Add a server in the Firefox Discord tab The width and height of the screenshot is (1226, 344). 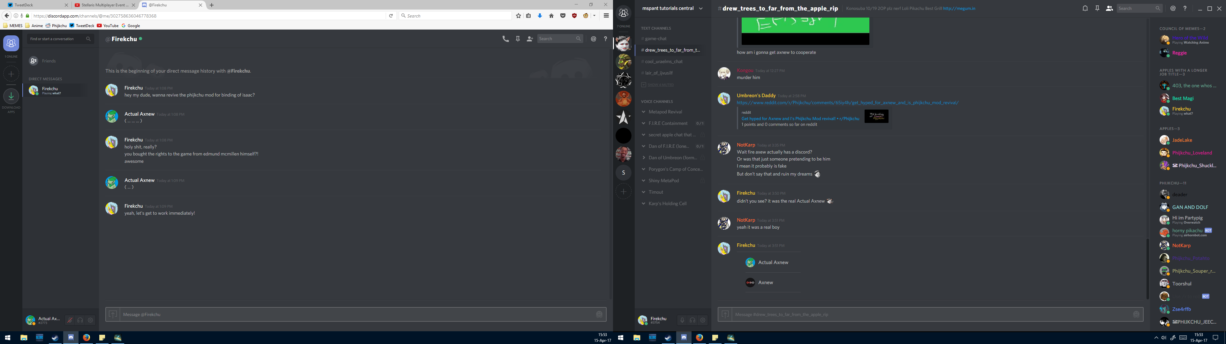coord(11,74)
